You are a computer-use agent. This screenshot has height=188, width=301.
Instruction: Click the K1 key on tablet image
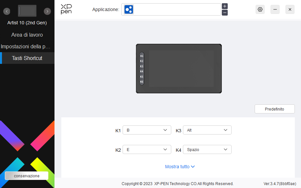click(142, 56)
